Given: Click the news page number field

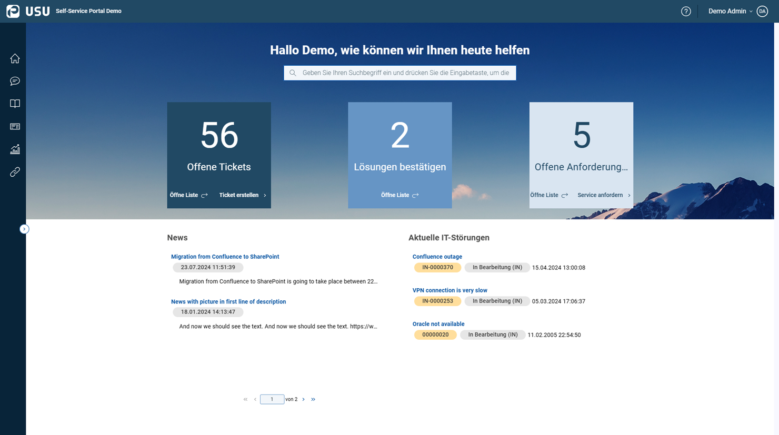Looking at the screenshot, I should 272,399.
